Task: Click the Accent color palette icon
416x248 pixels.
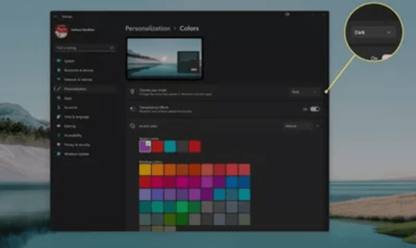Action: pyautogui.click(x=132, y=126)
